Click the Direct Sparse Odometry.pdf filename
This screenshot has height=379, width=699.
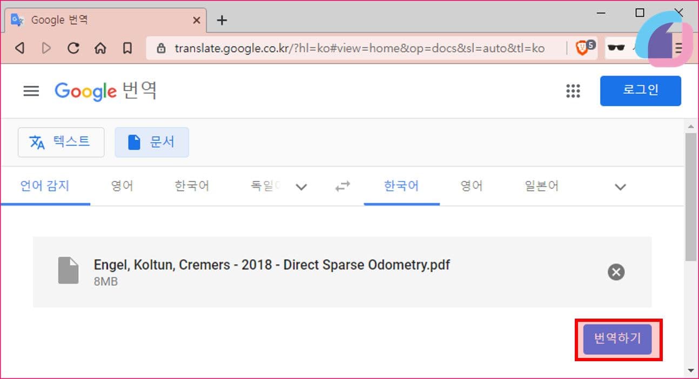pos(272,265)
